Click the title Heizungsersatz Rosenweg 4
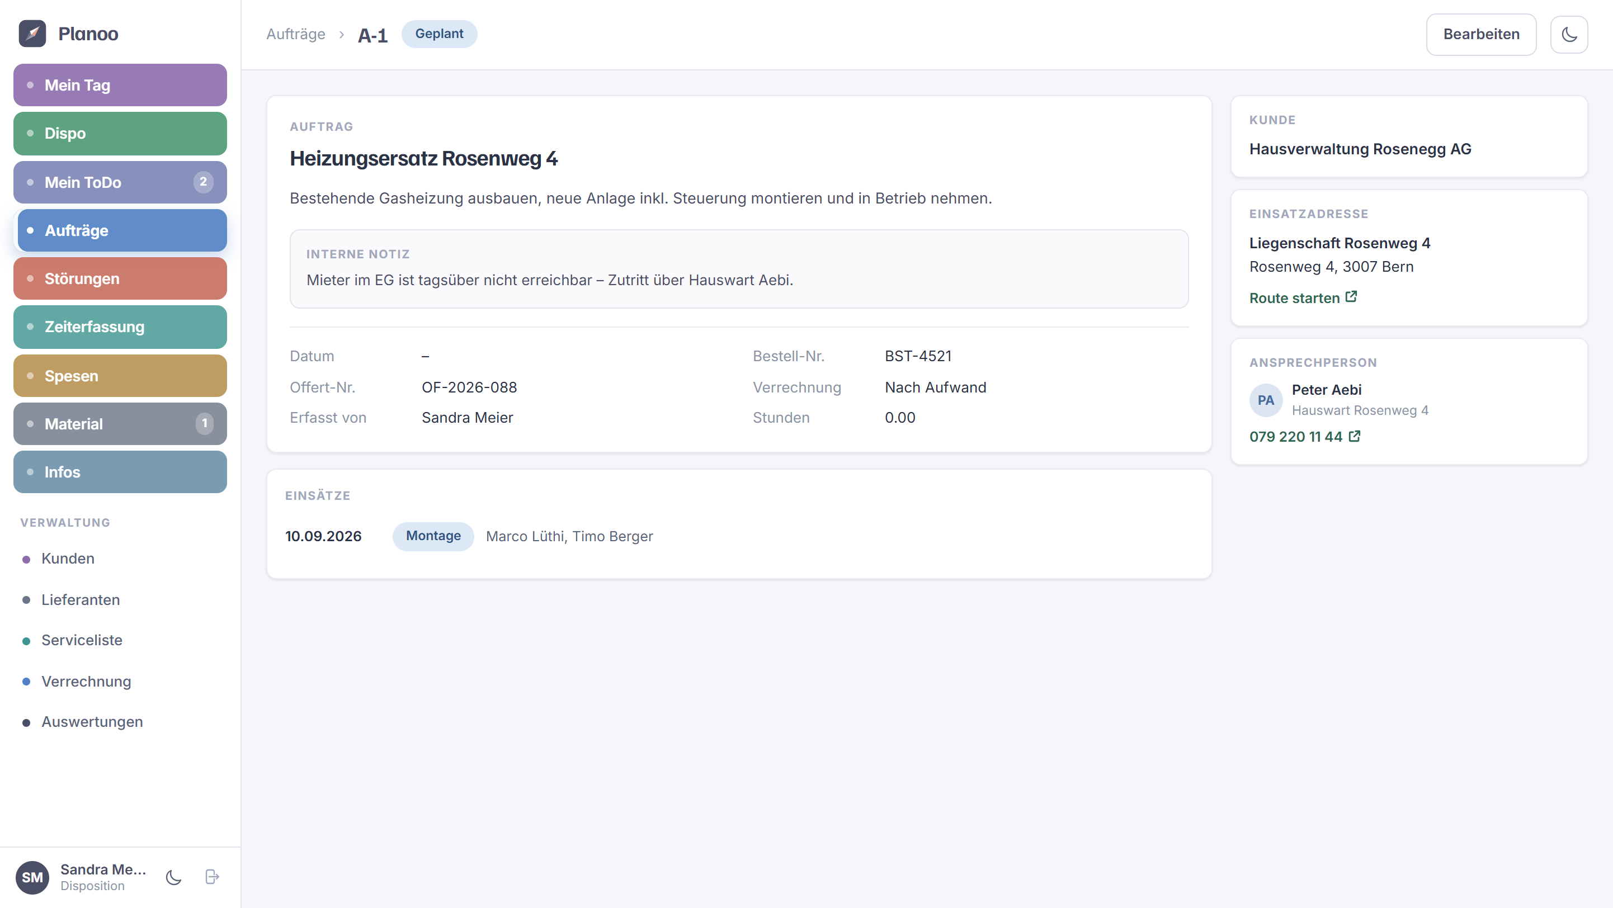The width and height of the screenshot is (1613, 908). (423, 158)
